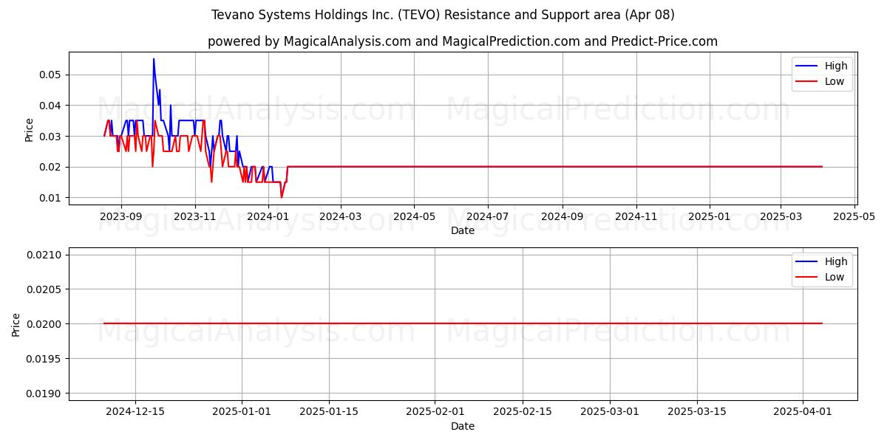887x443 pixels.
Task: Click the 2025-03-01 date tick label
Action: (611, 412)
